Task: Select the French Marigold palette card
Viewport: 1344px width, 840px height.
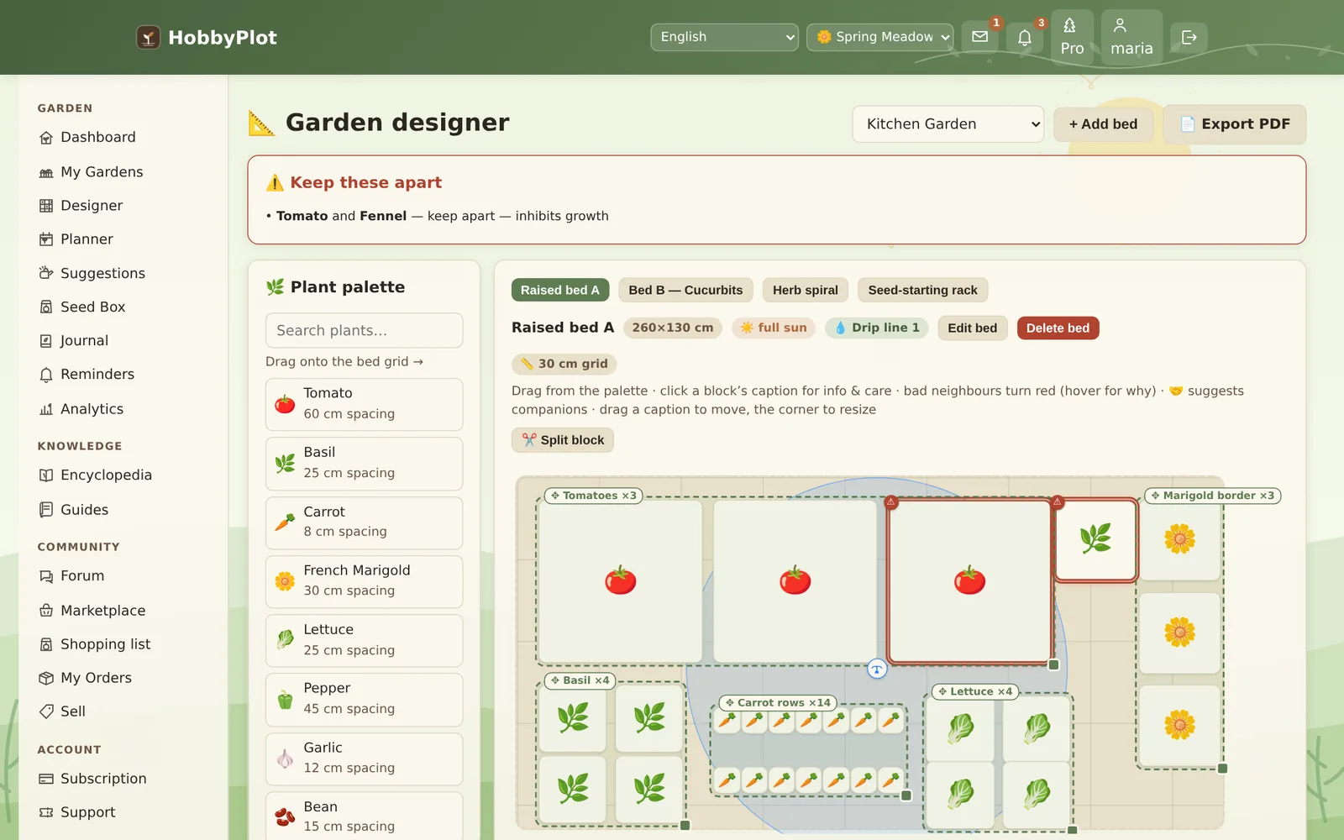Action: tap(364, 581)
